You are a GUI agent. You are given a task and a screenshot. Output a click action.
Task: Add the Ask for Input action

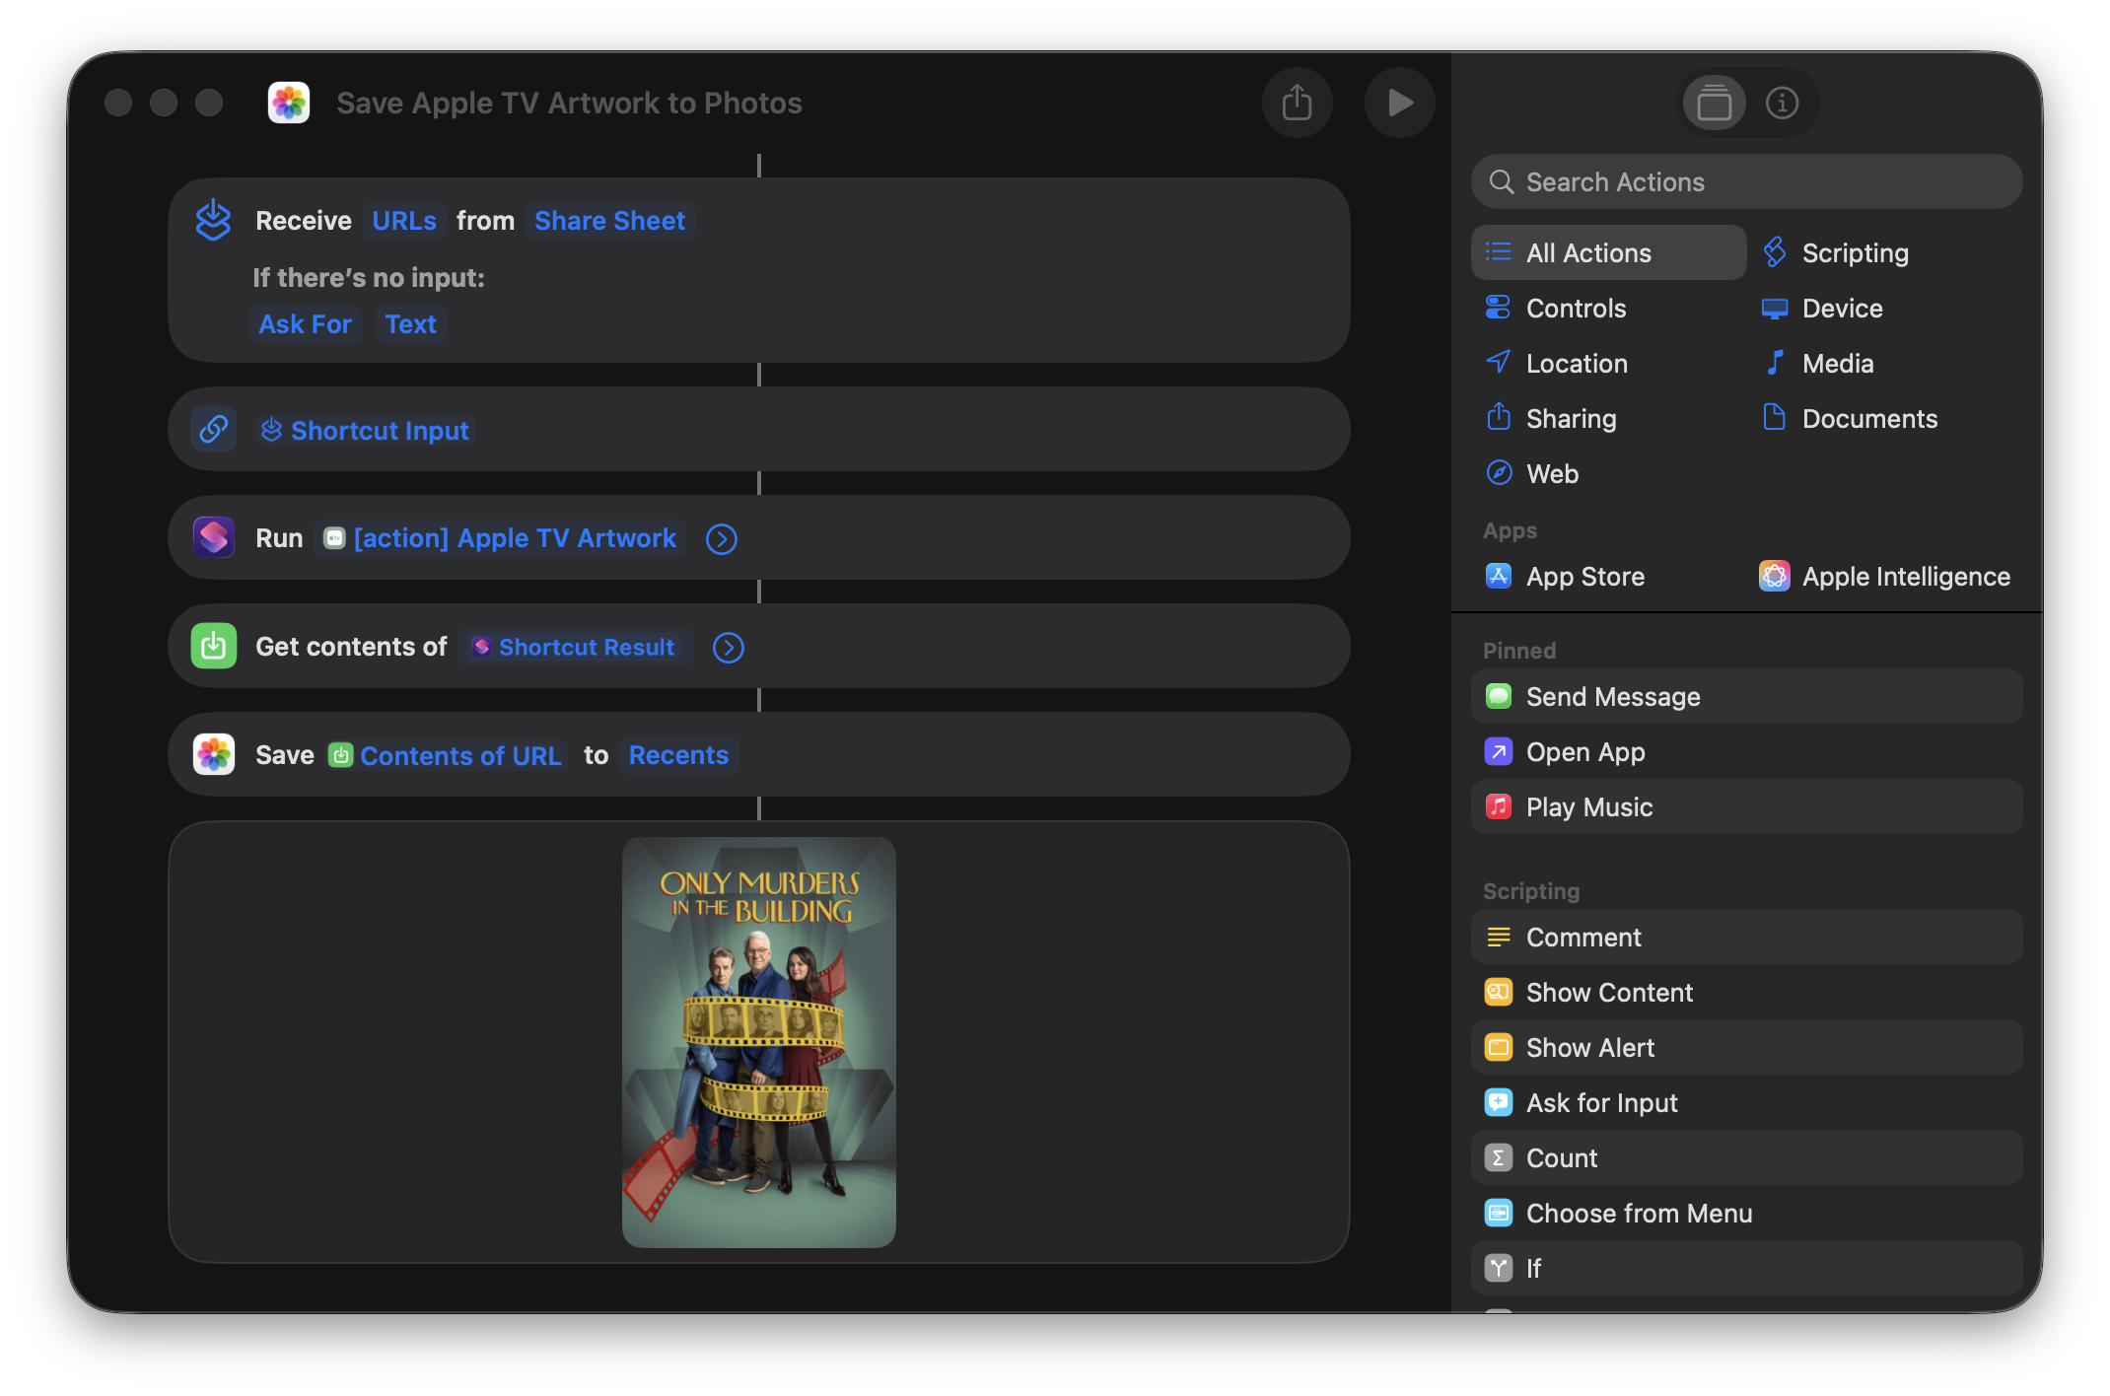click(1746, 1102)
